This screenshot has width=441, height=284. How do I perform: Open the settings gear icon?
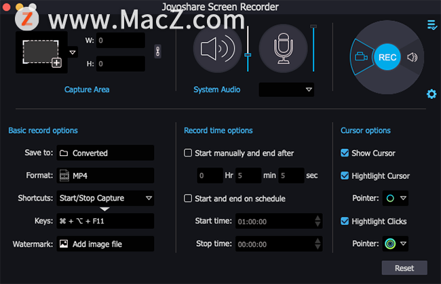click(x=432, y=94)
